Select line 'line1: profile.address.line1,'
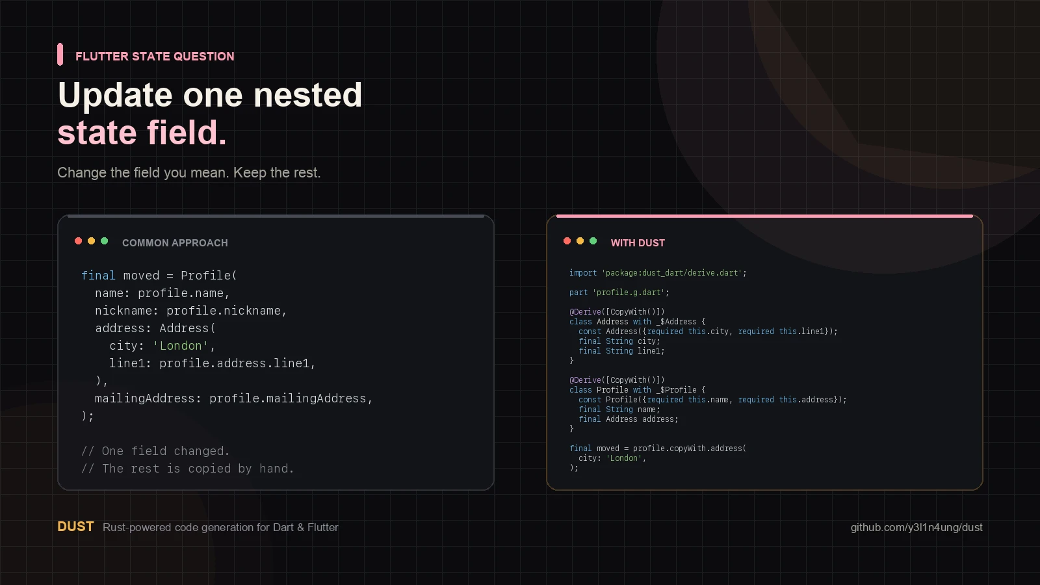 (x=213, y=363)
